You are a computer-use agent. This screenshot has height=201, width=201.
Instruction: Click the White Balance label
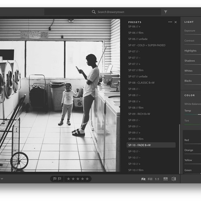click(x=193, y=104)
